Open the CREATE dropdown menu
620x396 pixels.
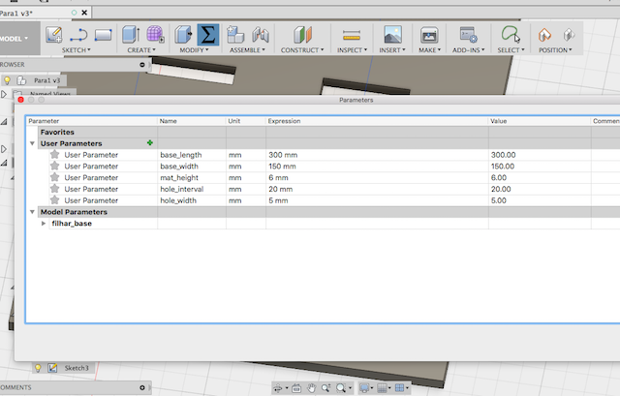click(x=141, y=50)
